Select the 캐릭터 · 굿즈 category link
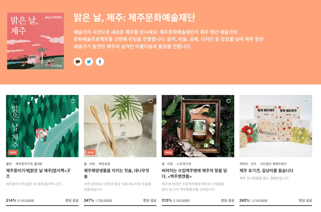 coord(248,164)
